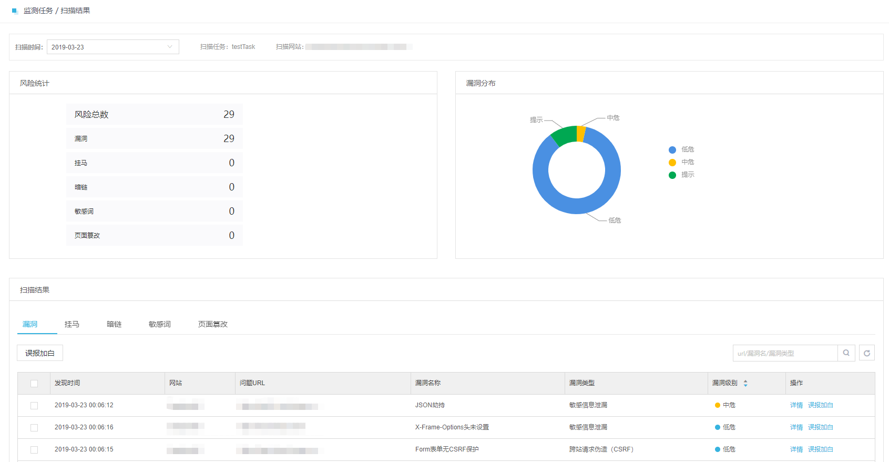Expand the dropdown chevron for 2019-03-23
This screenshot has height=462, width=889.
(x=170, y=47)
